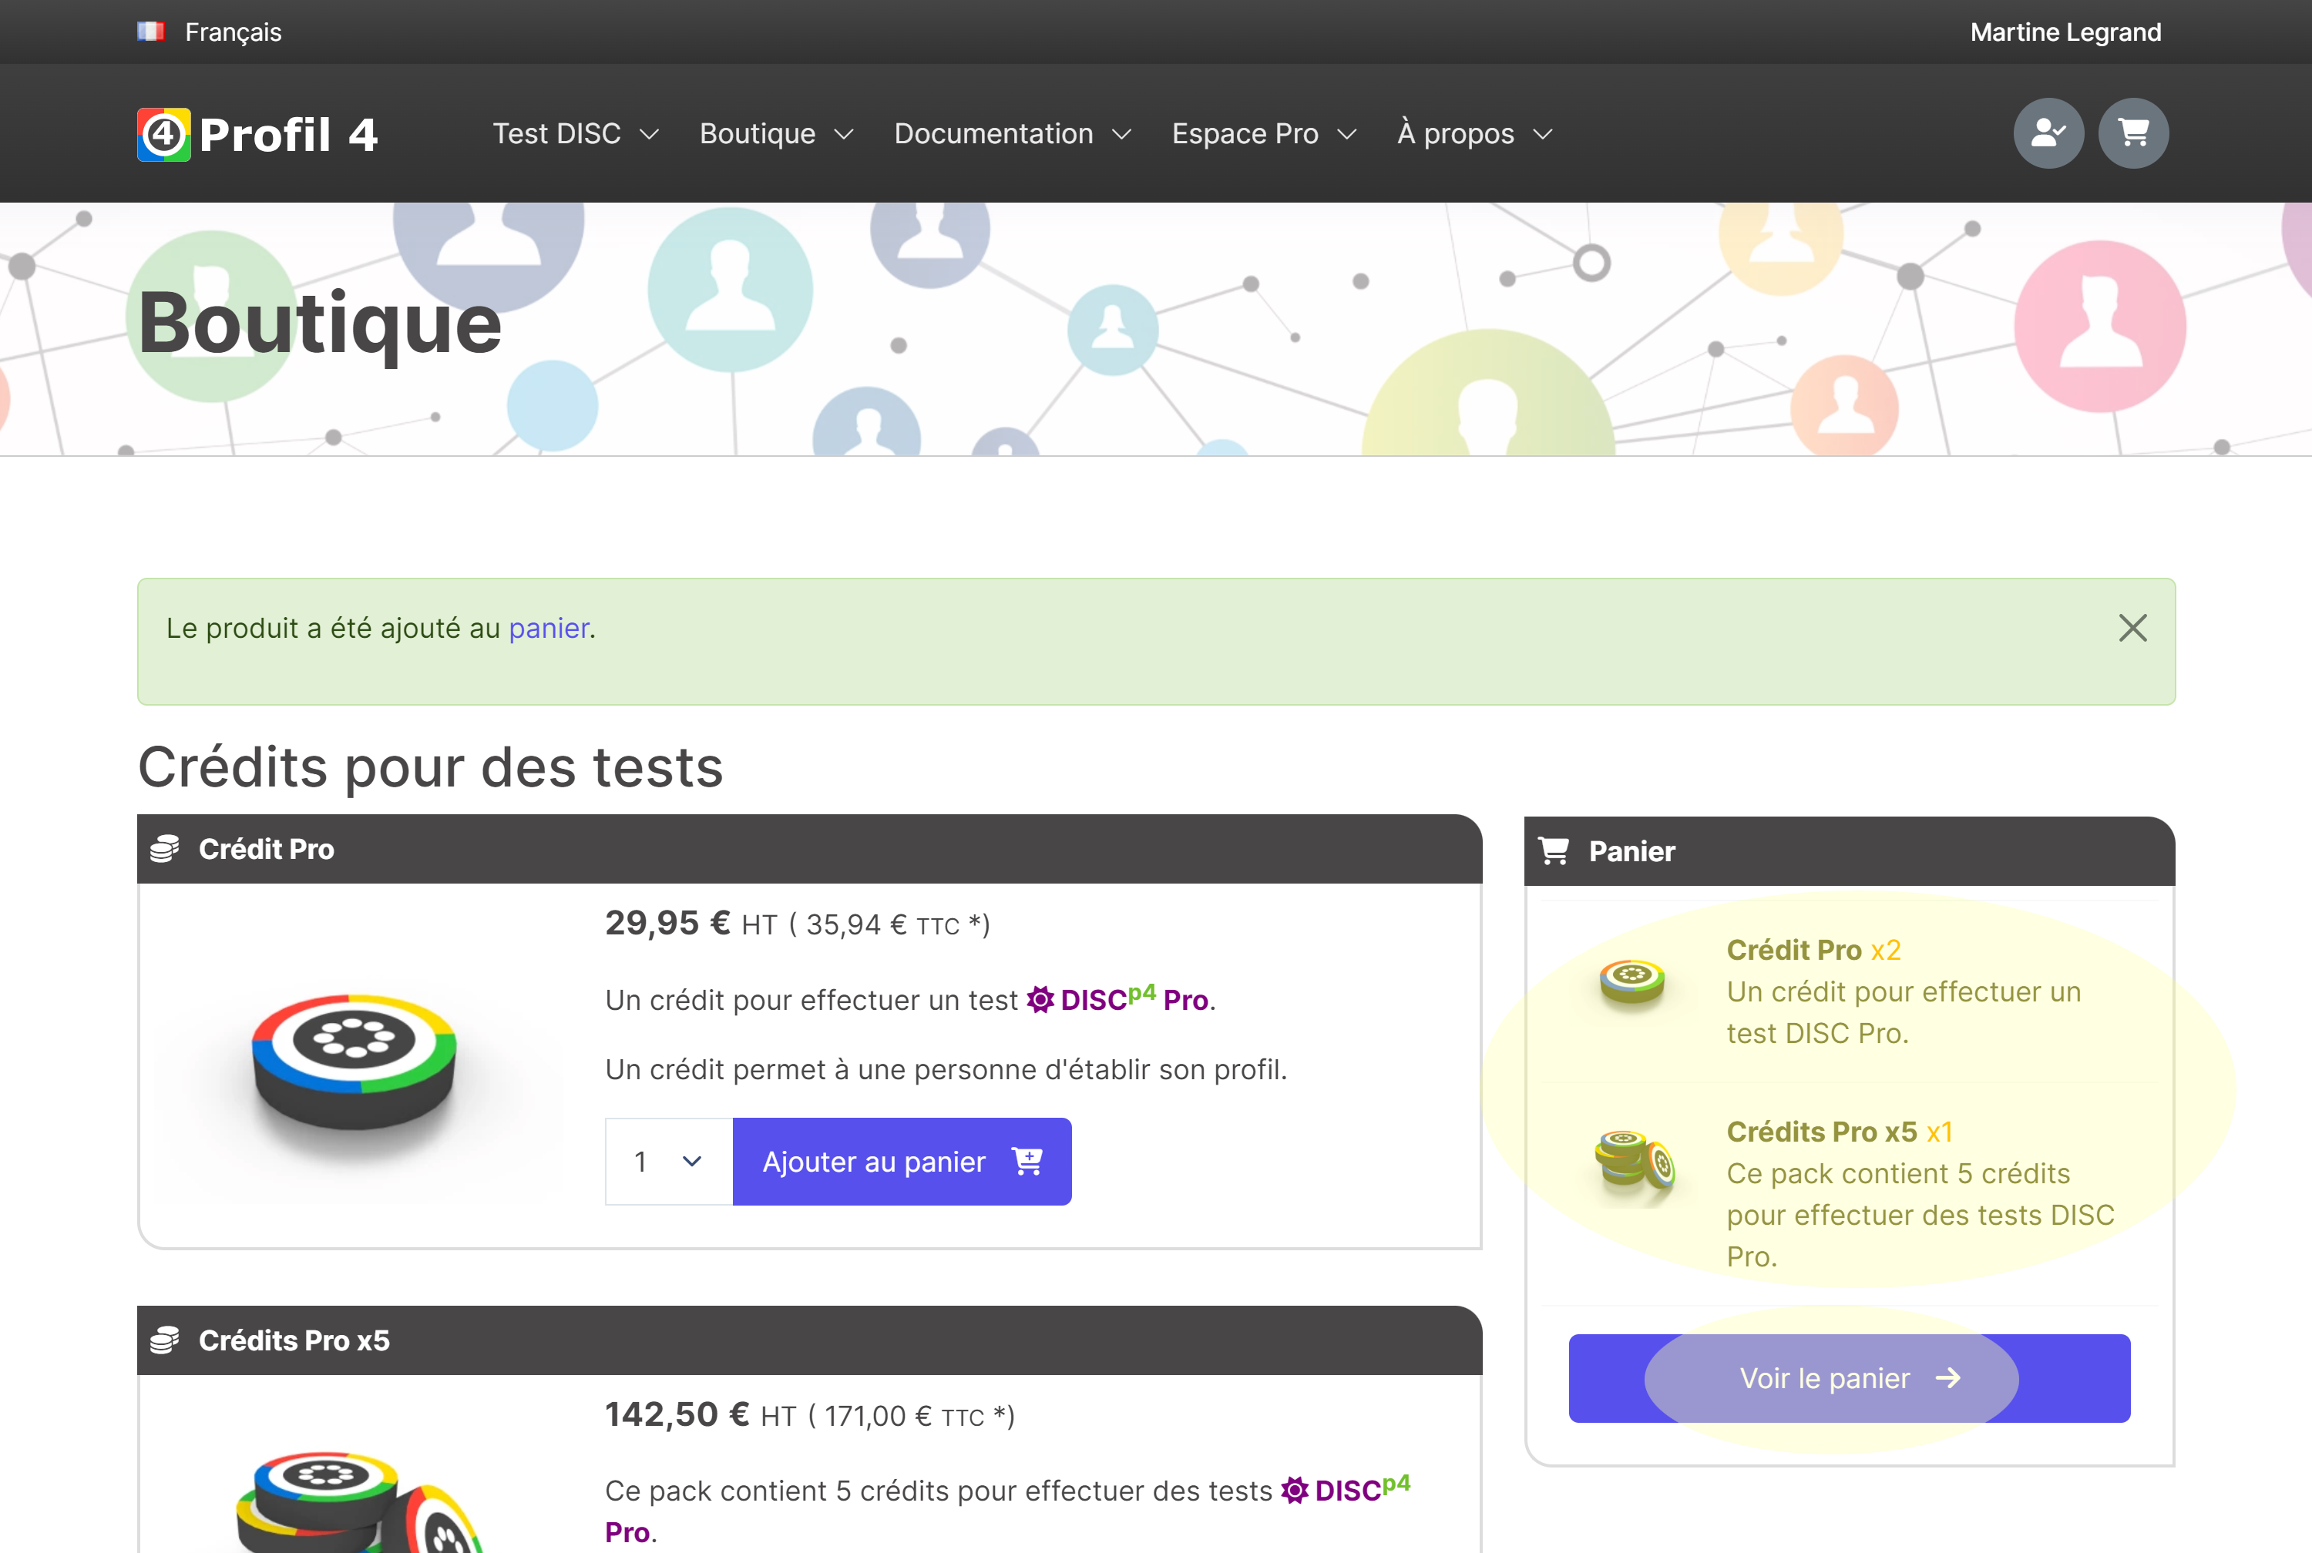Image resolution: width=2312 pixels, height=1553 pixels.
Task: Click the Crédit Pro card header
Action: coord(809,849)
